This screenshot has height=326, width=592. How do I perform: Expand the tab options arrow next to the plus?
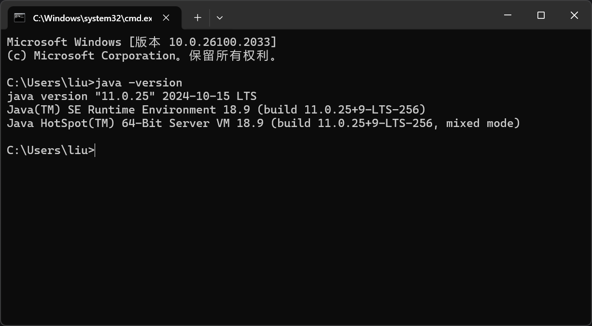[x=220, y=17]
